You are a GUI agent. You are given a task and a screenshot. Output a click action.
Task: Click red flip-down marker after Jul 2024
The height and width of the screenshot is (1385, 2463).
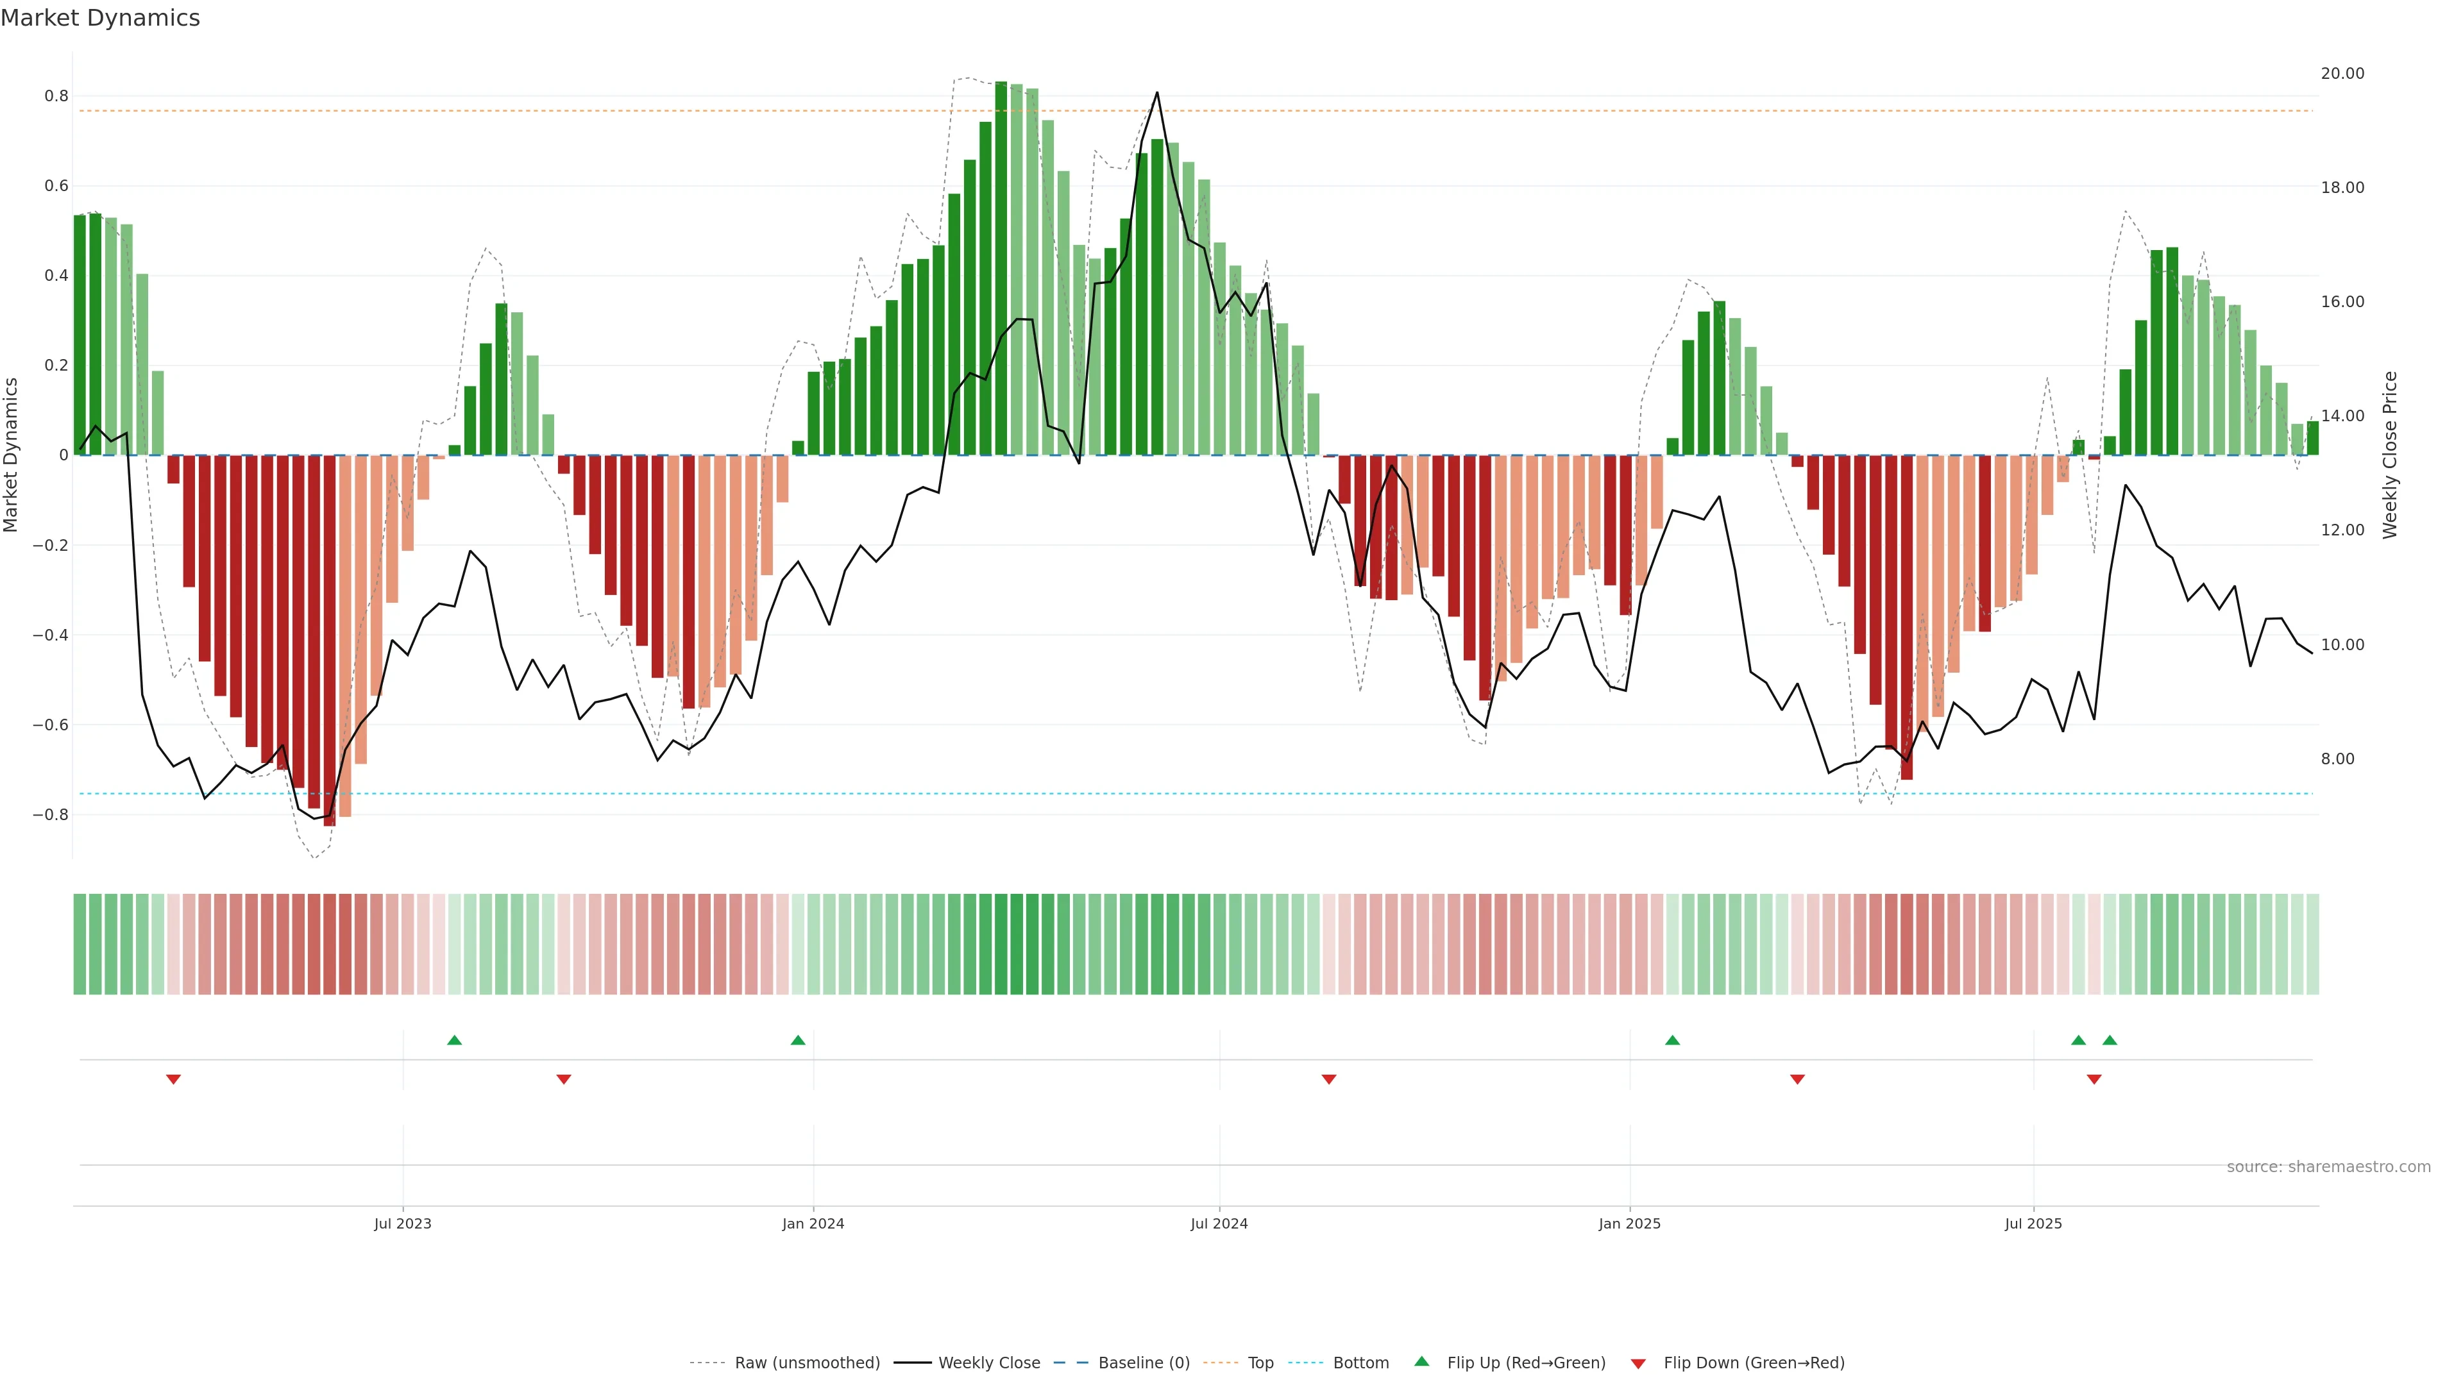[1328, 1079]
